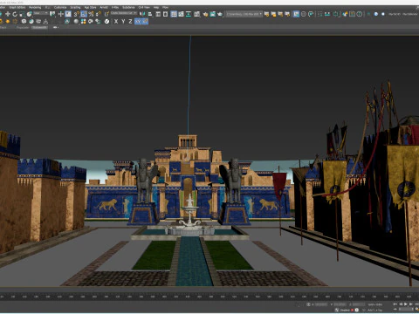419x314 pixels.
Task: Open the Rendering menu
Action: (x=35, y=7)
